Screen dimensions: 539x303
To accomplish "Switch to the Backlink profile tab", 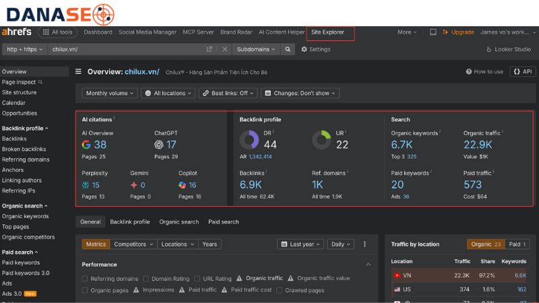I will click(x=130, y=222).
